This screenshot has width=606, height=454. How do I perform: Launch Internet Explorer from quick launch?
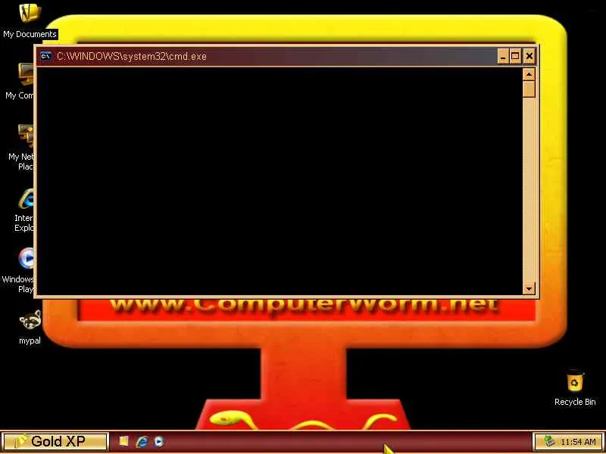[142, 442]
